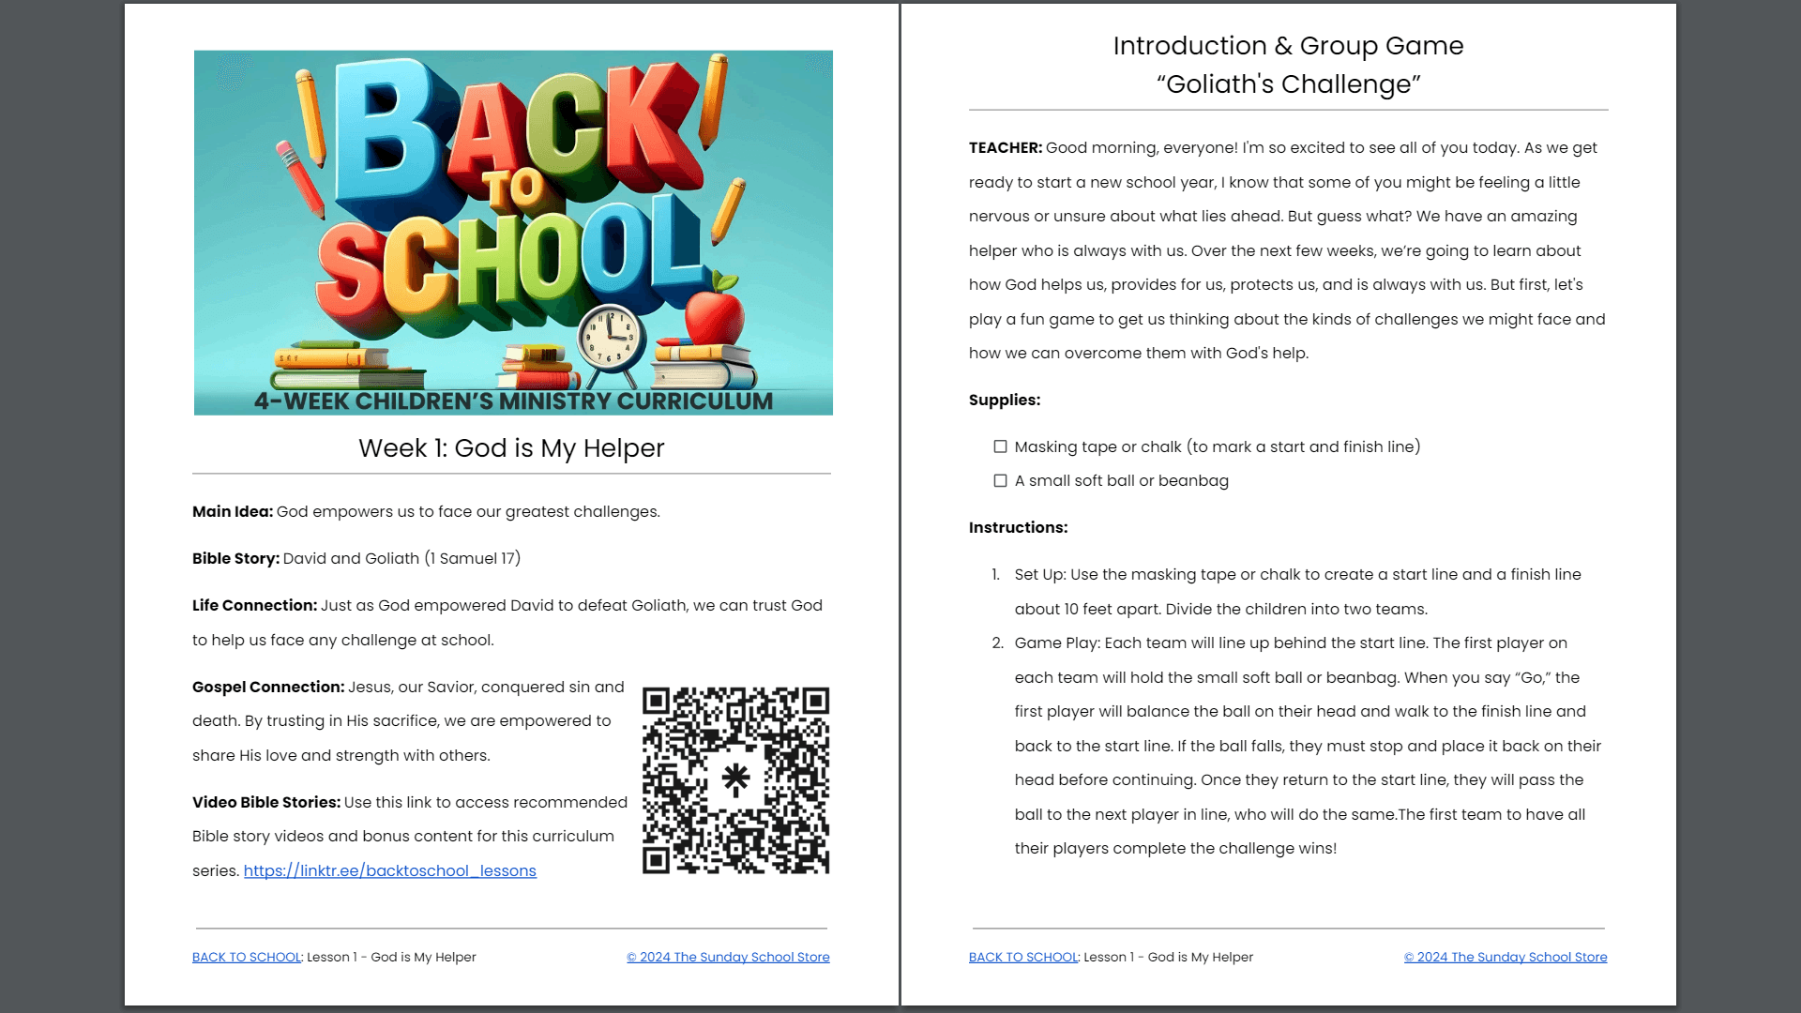Click the top-left corner square of the QR code

pyautogui.click(x=656, y=701)
